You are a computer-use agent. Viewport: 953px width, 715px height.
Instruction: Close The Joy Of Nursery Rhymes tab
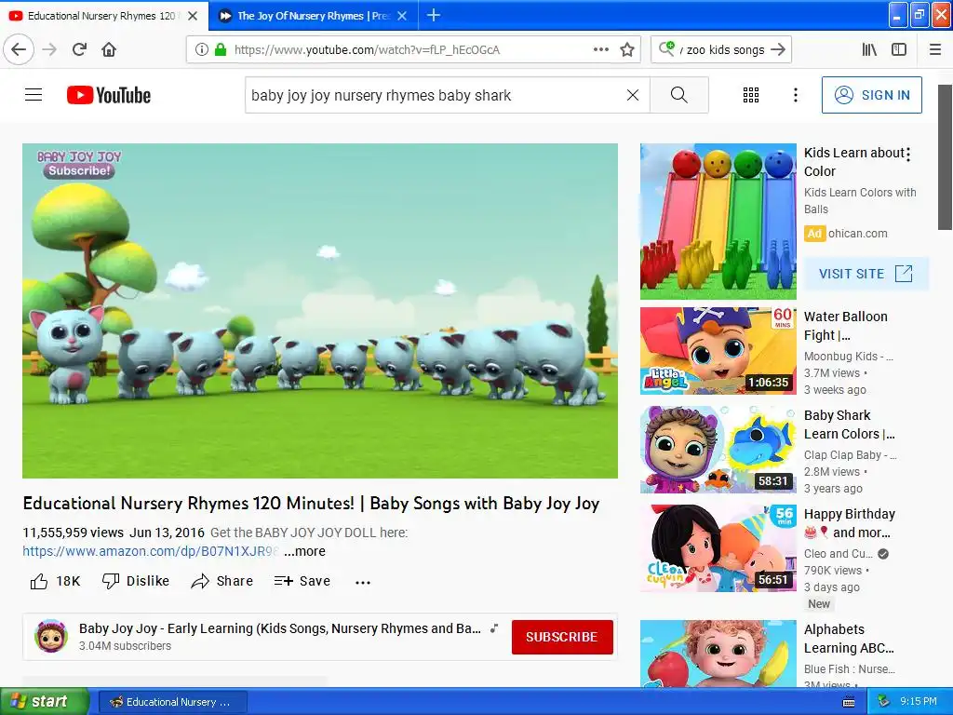tap(402, 16)
